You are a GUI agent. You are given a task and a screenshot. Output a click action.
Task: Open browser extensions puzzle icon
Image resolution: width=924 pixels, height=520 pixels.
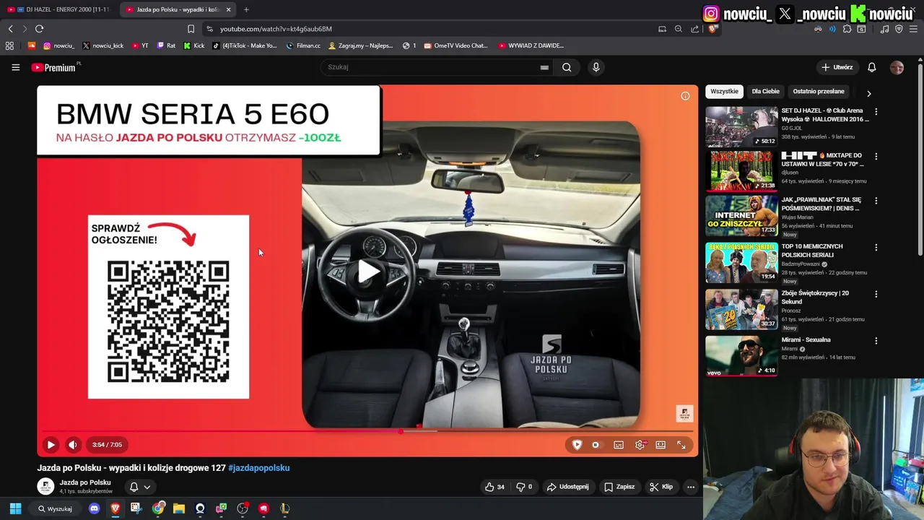tap(847, 29)
